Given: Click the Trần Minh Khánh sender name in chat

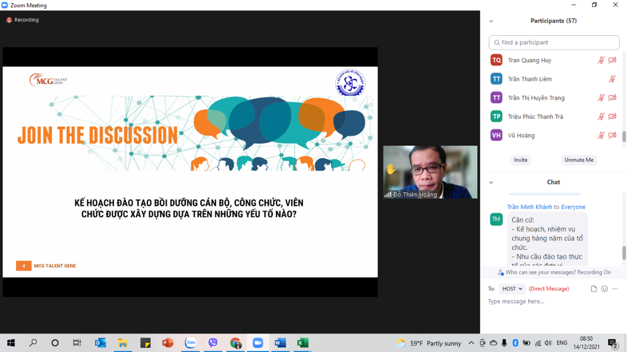Looking at the screenshot, I should [530, 207].
